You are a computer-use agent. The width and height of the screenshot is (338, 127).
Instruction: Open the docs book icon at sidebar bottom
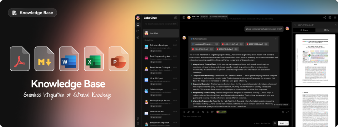[138, 123]
